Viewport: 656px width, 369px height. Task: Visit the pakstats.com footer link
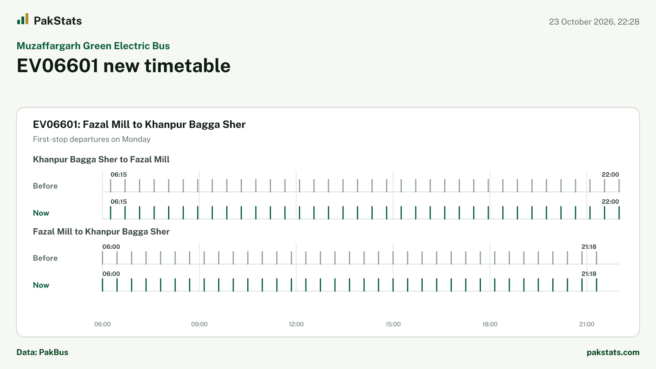(x=613, y=352)
